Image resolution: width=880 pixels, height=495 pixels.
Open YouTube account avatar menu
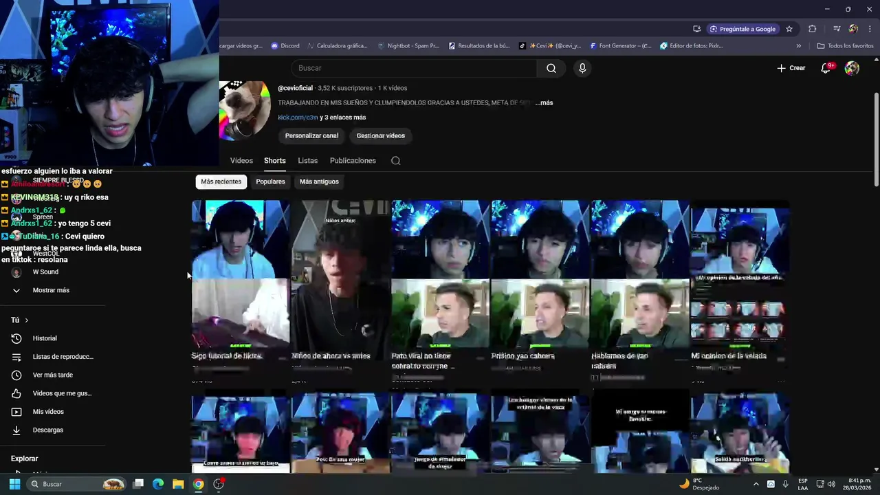point(852,68)
